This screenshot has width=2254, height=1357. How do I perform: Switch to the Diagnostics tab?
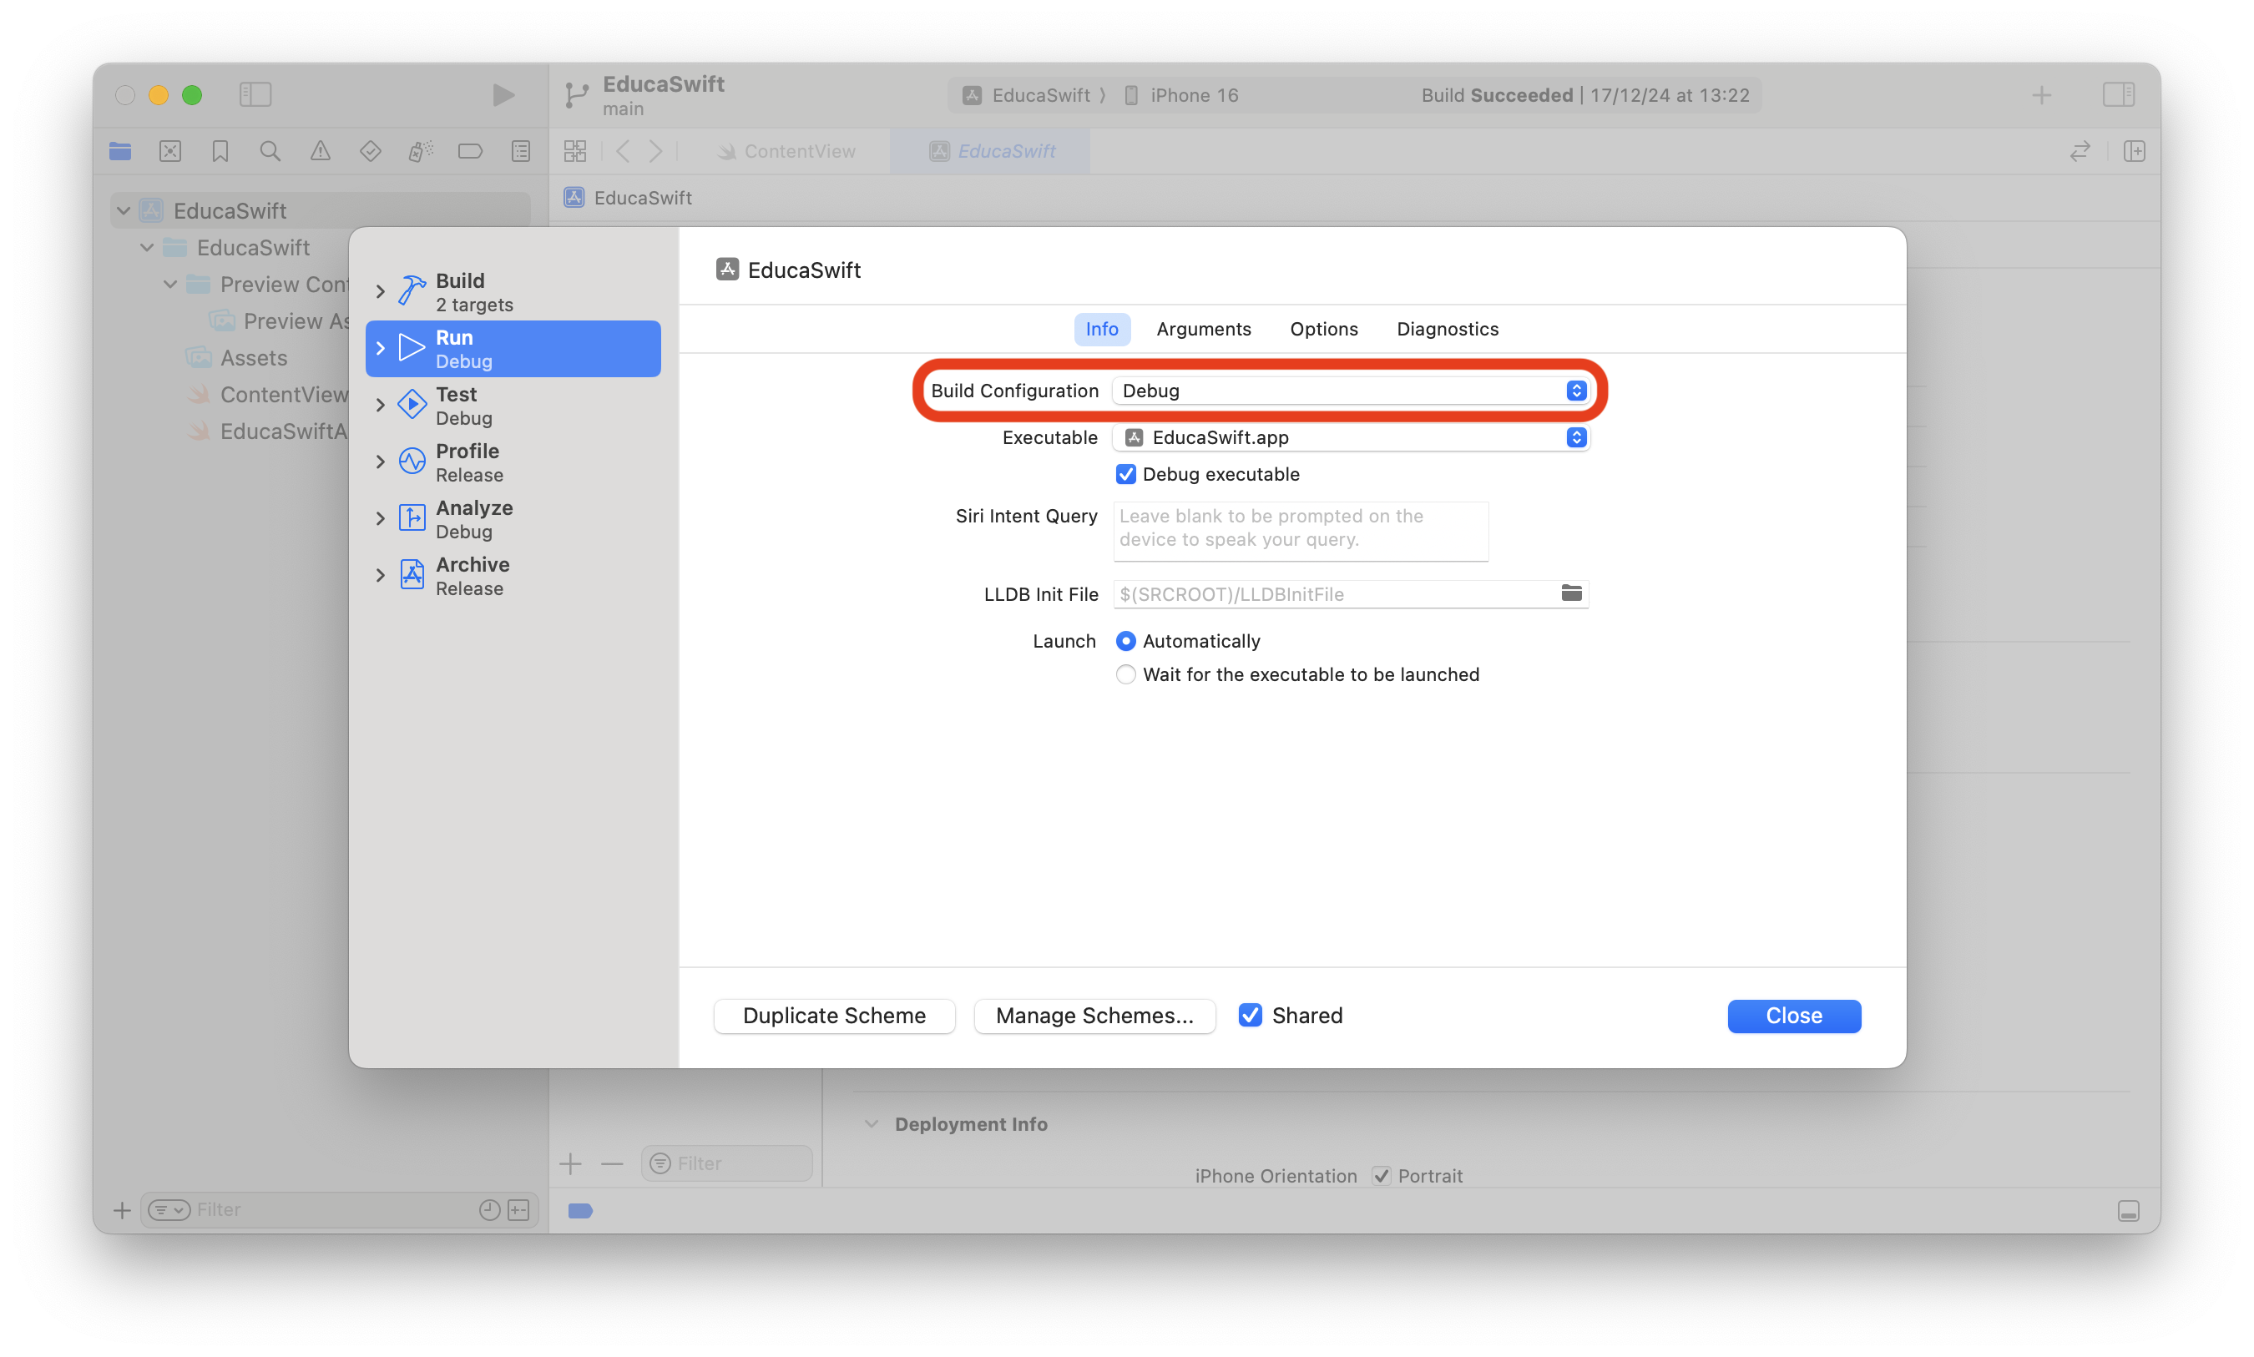pos(1447,328)
